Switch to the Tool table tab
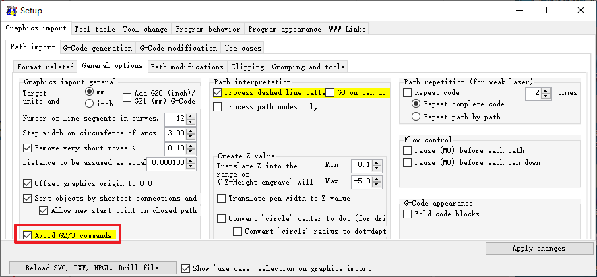597x277 pixels. pos(94,29)
